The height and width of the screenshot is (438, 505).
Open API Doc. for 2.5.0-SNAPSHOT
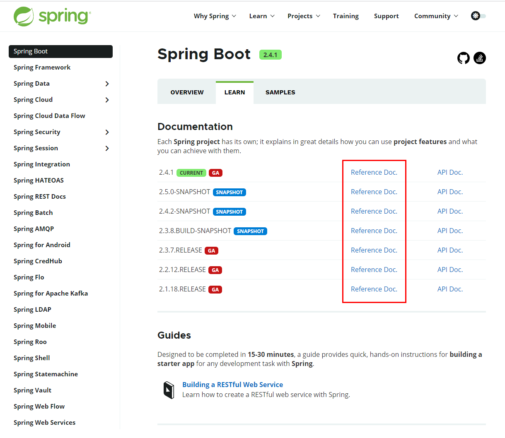(450, 192)
